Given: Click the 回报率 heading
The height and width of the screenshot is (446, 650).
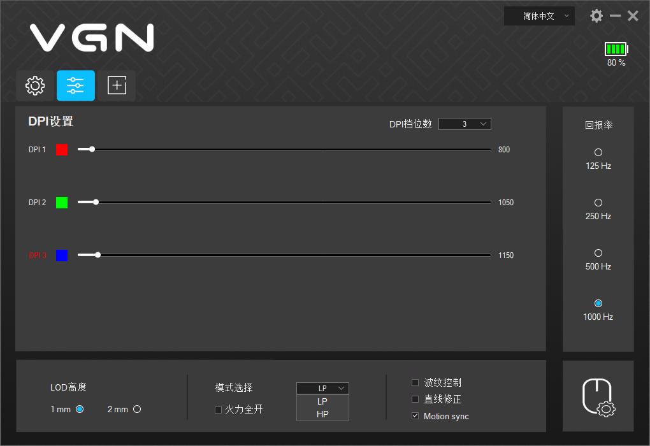Looking at the screenshot, I should pos(598,125).
